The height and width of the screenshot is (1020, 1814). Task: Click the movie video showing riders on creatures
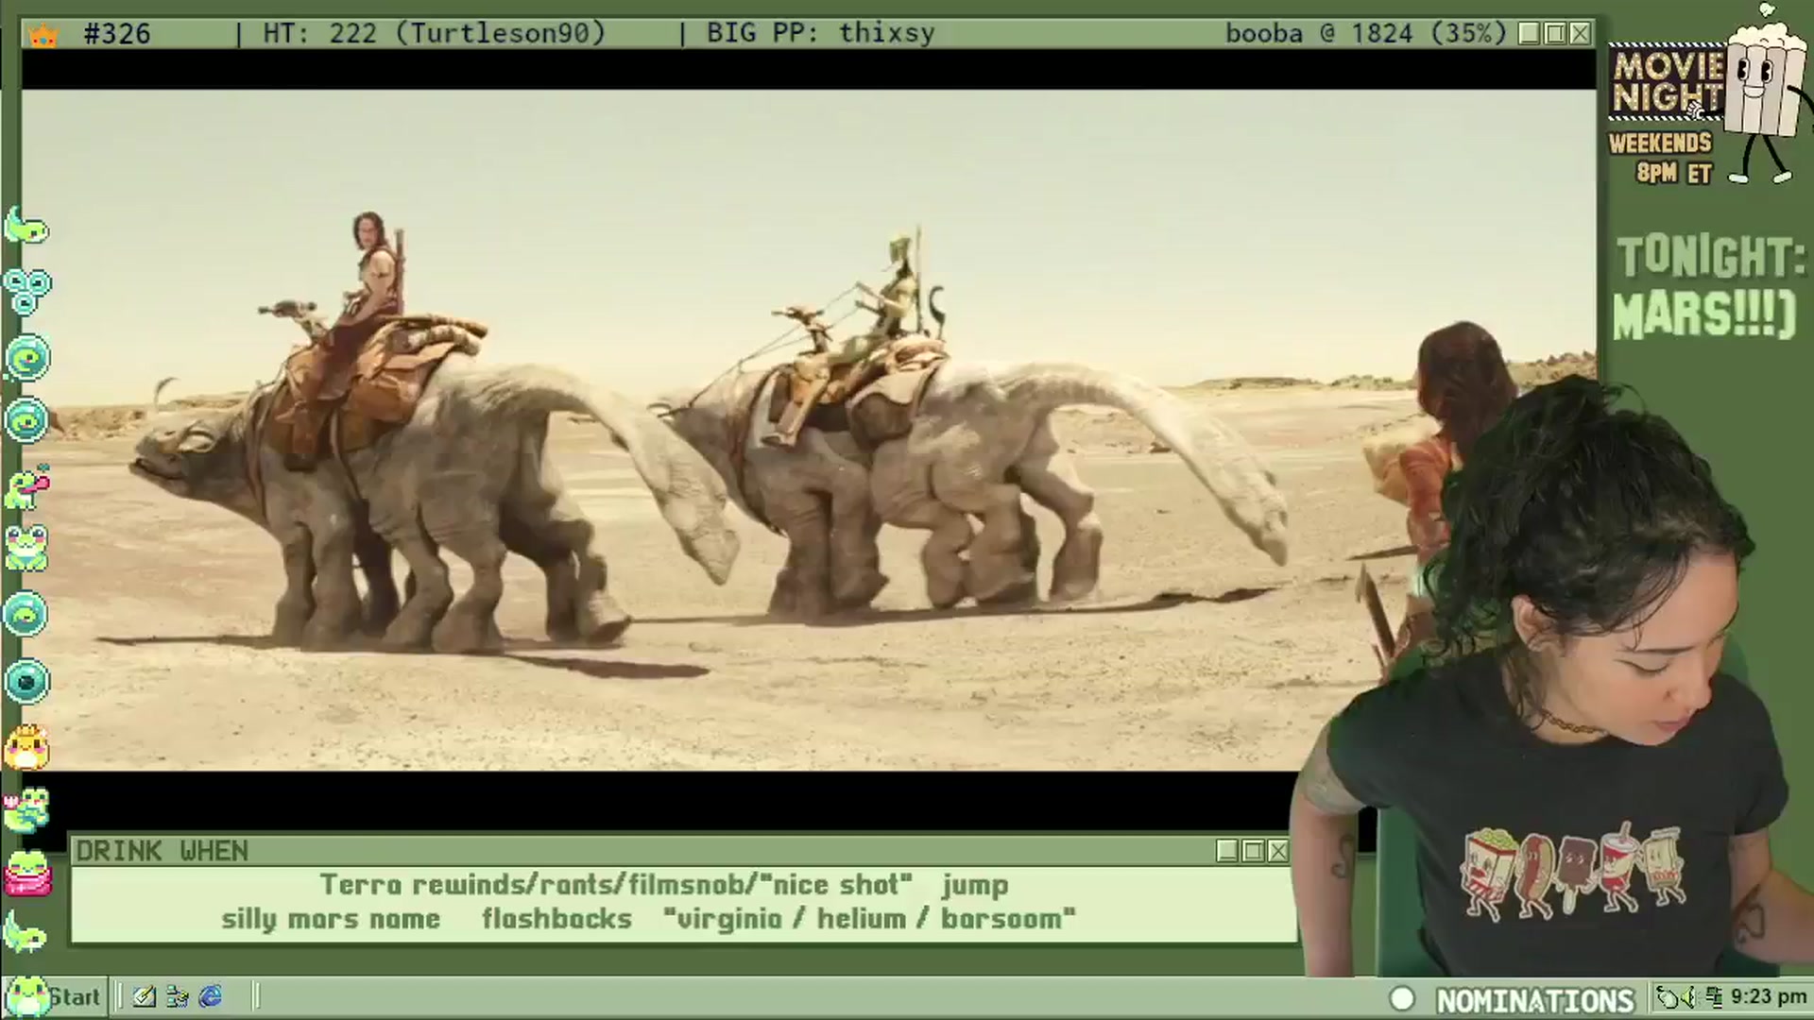809,430
